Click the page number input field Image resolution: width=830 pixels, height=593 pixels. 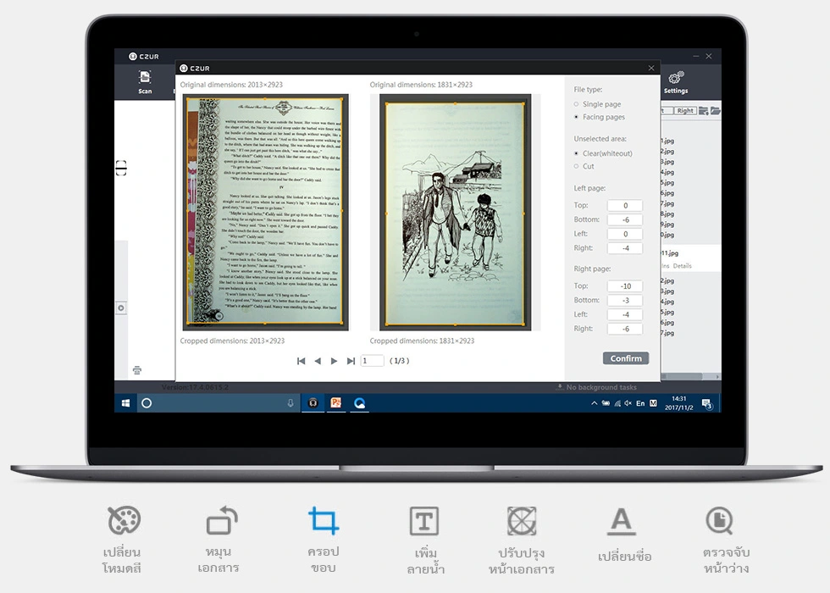click(372, 361)
